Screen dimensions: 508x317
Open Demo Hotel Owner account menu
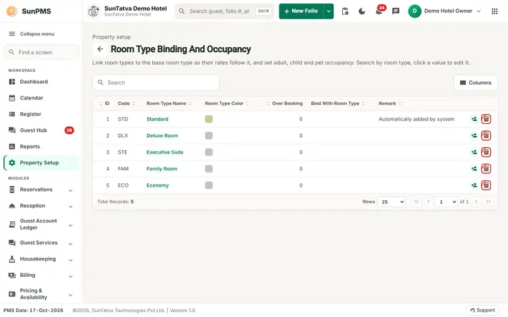pyautogui.click(x=445, y=11)
